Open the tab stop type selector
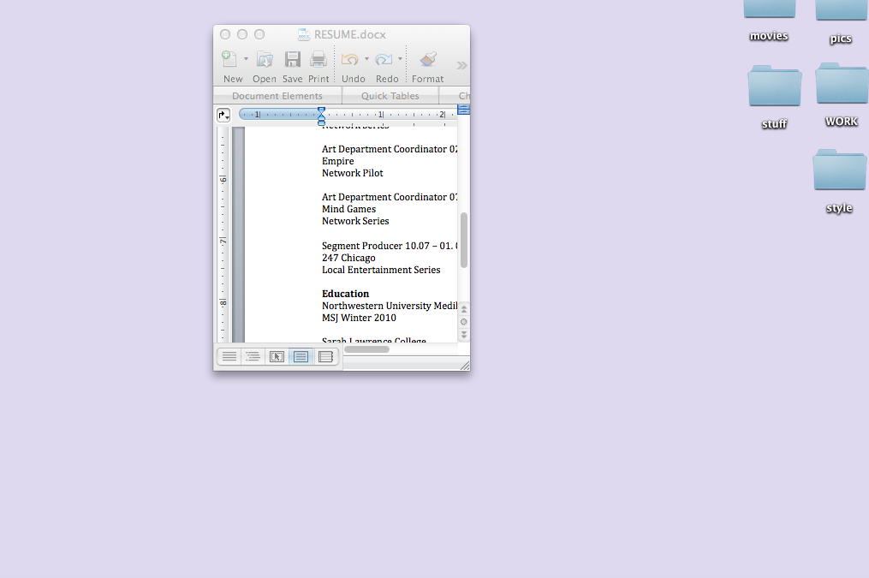 tap(223, 115)
